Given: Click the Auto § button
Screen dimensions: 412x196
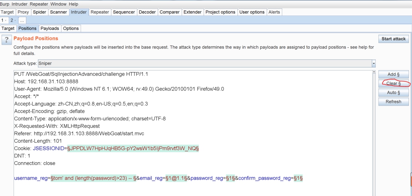Looking at the screenshot, I should coord(393,92).
